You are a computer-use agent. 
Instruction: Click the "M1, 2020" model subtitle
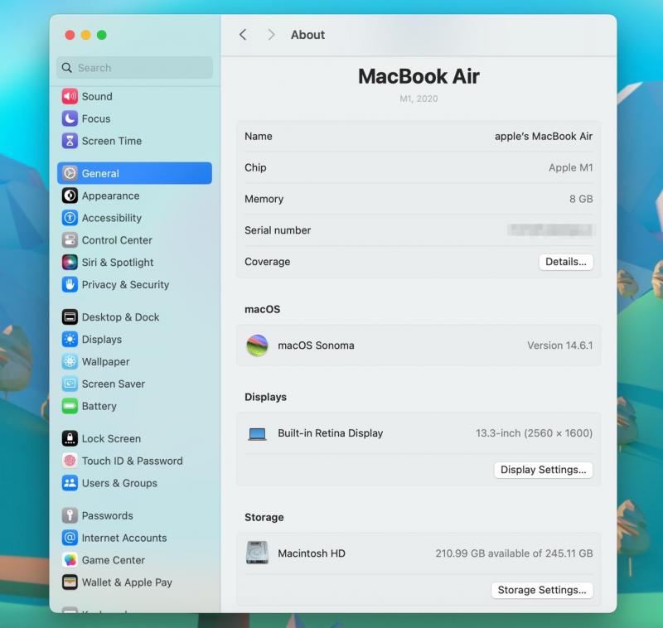(x=419, y=99)
